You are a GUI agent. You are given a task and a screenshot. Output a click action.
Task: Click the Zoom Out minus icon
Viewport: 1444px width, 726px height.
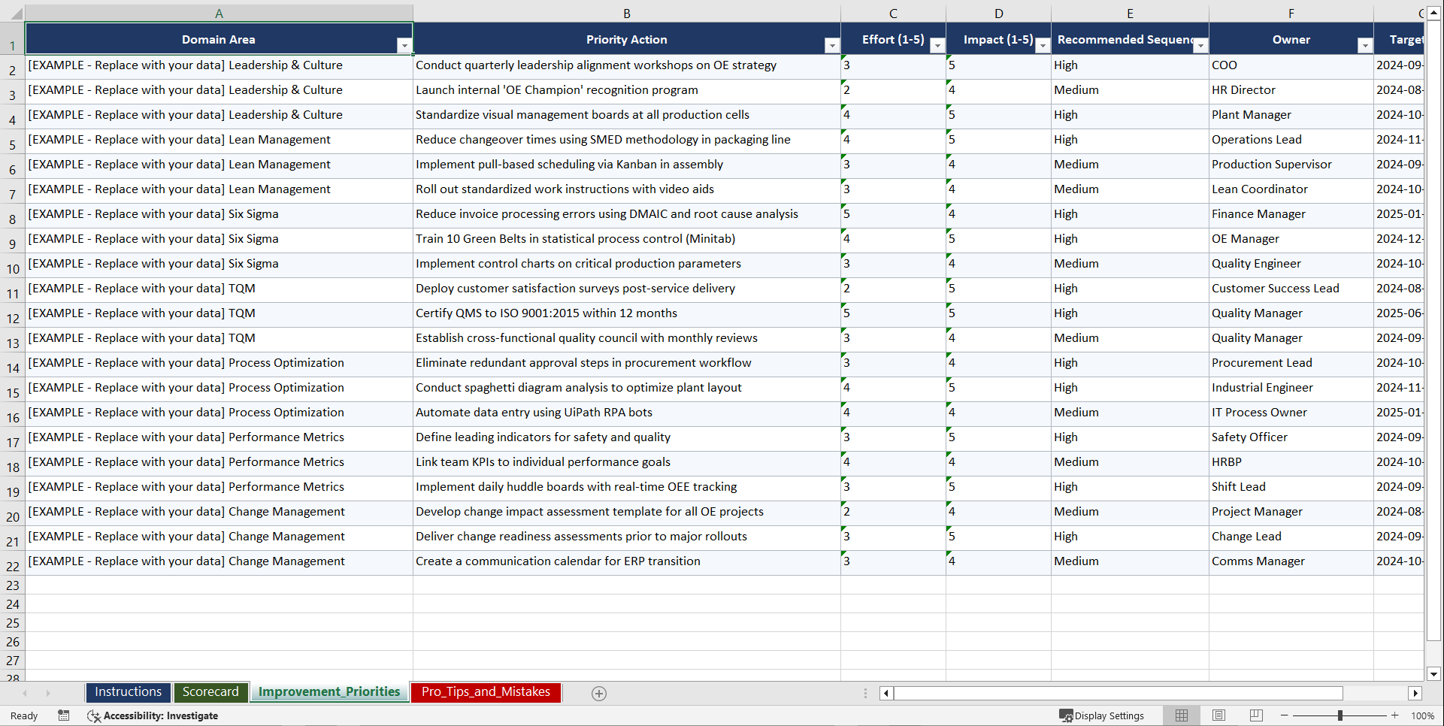coord(1285,715)
